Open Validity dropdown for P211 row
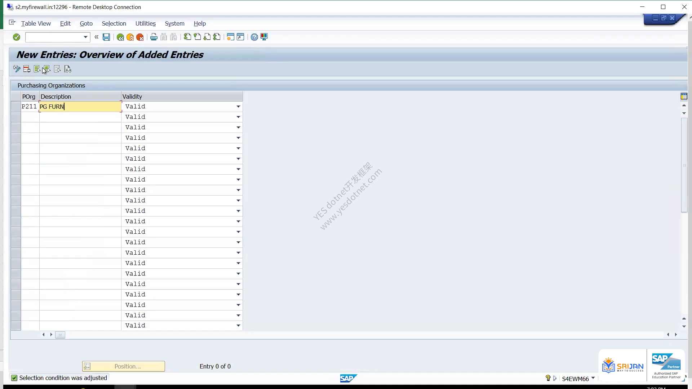The image size is (692, 389). pyautogui.click(x=238, y=107)
